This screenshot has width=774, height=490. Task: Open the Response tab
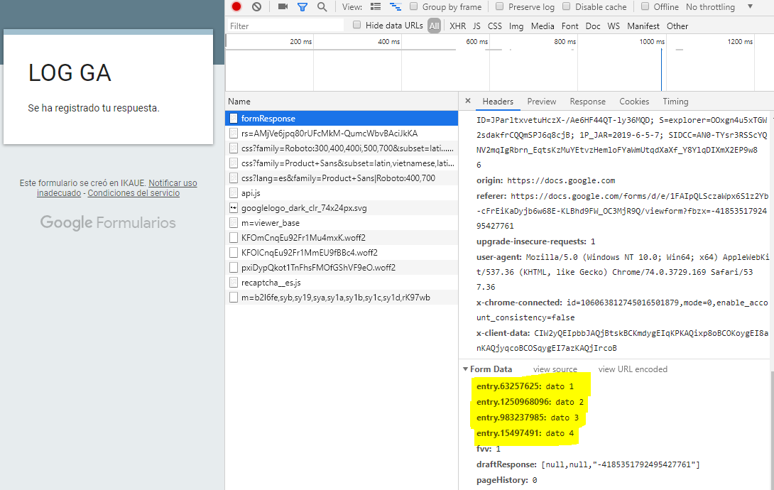pos(587,101)
